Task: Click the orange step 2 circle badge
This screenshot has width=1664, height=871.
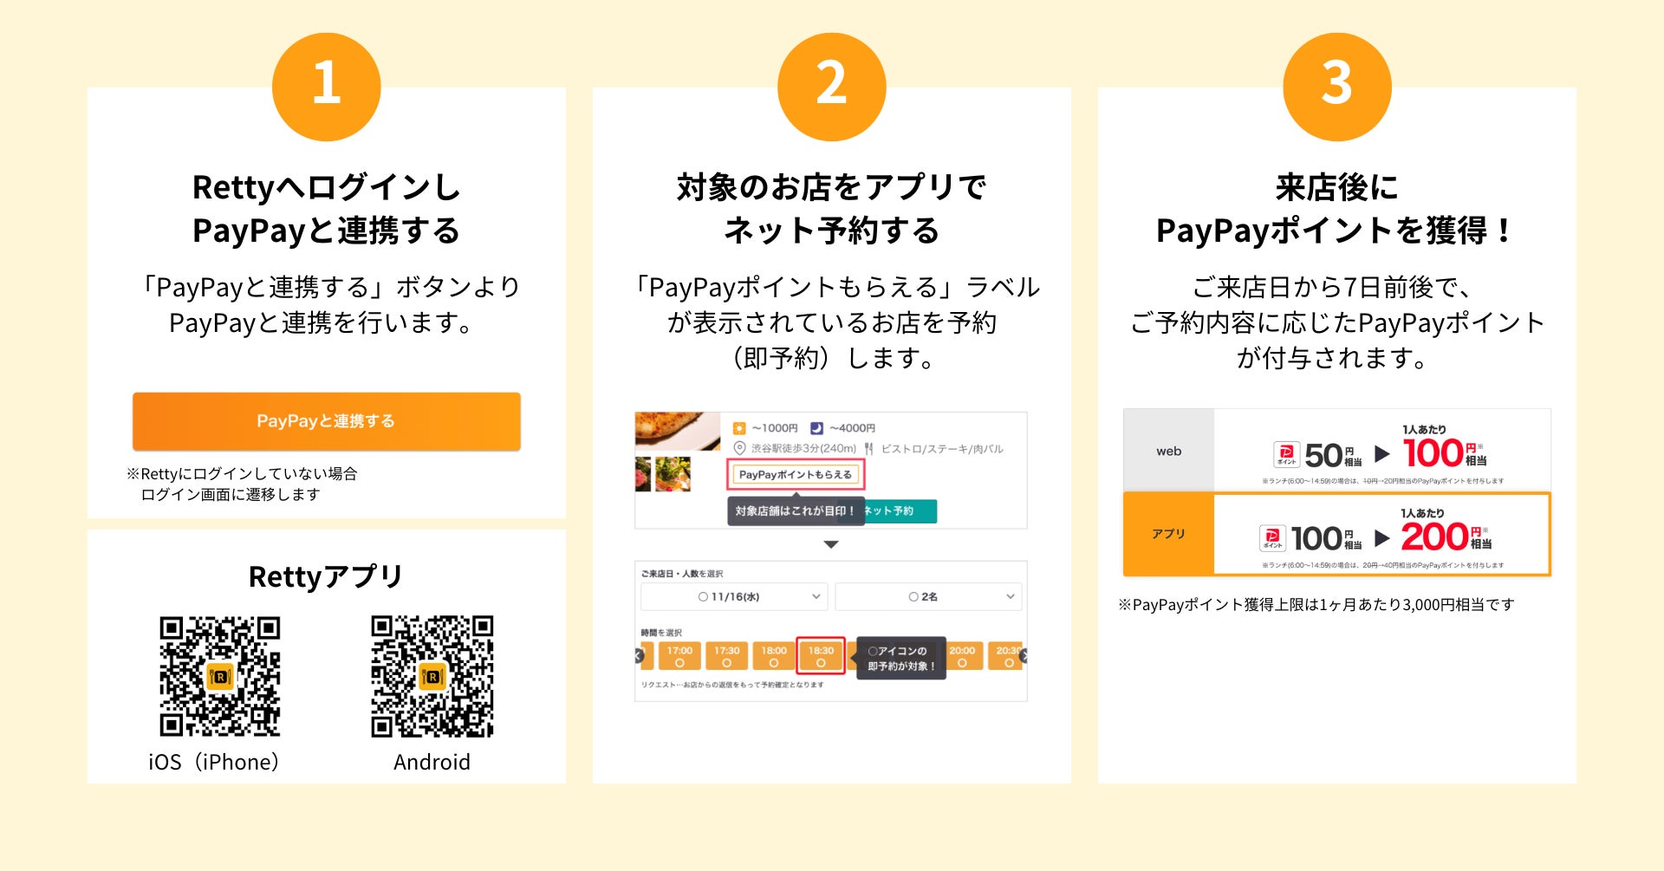Action: coord(831,87)
